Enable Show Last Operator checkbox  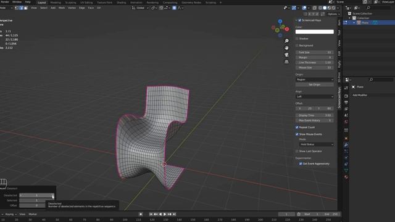[297, 151]
